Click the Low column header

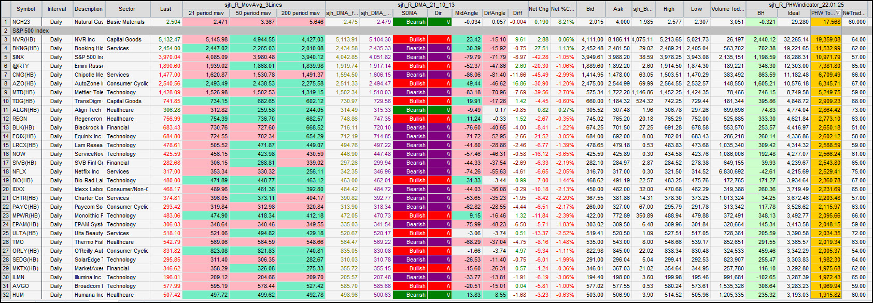pyautogui.click(x=696, y=9)
